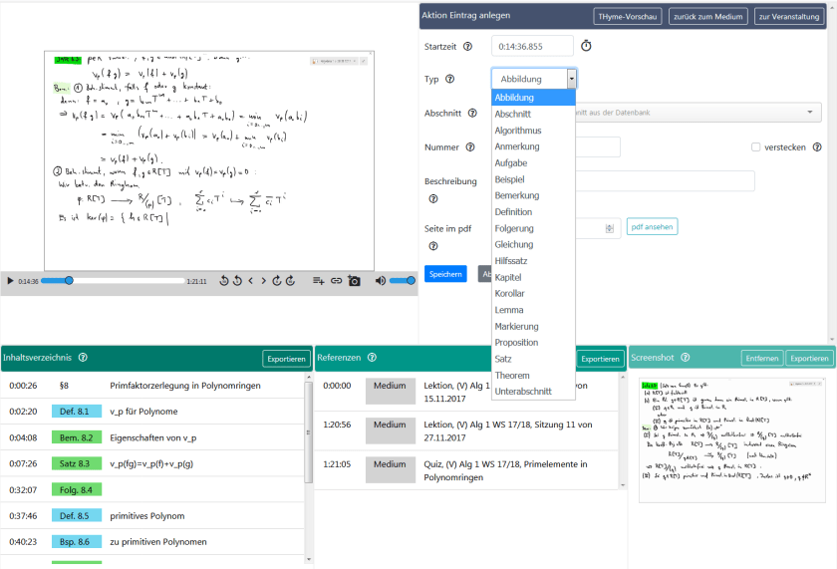Click the camera snapshot icon
This screenshot has width=837, height=569.
point(354,282)
